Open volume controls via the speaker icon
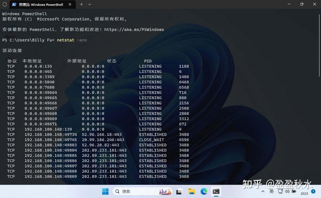The image size is (321, 198). point(287,191)
